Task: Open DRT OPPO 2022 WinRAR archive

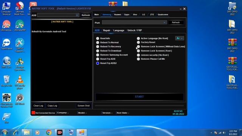Action: 232,45
